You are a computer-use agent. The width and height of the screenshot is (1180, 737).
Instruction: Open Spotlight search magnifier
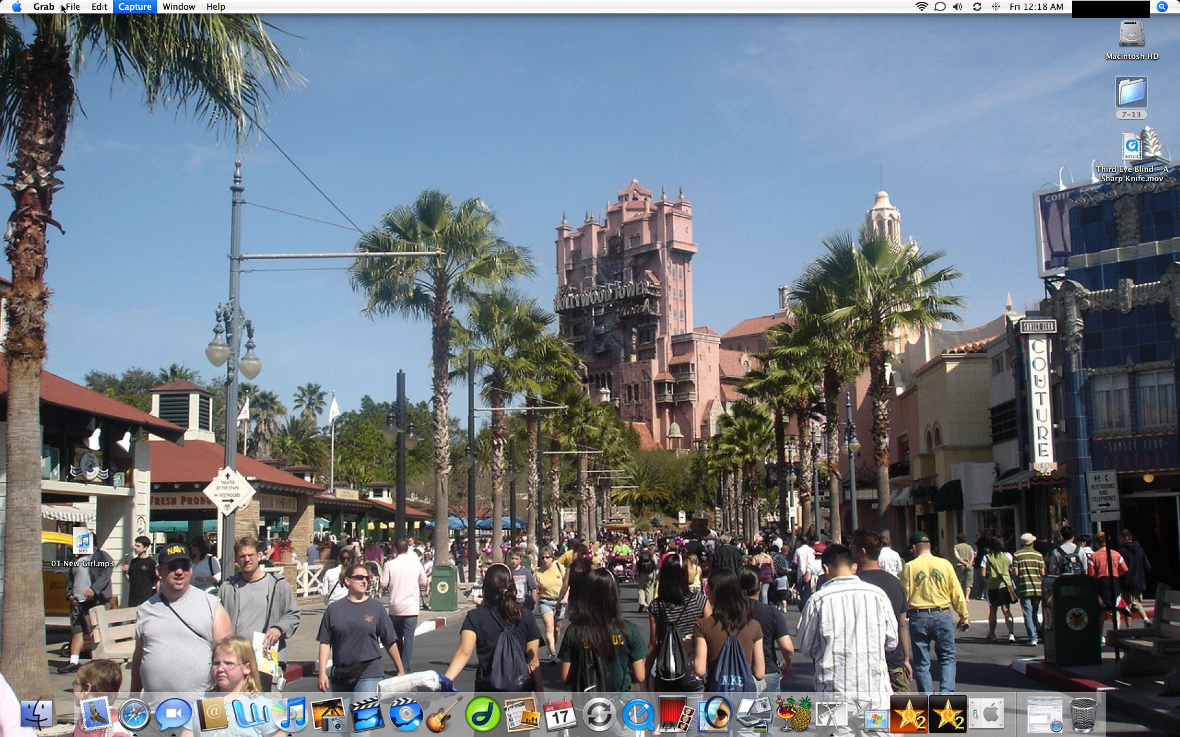[1162, 7]
